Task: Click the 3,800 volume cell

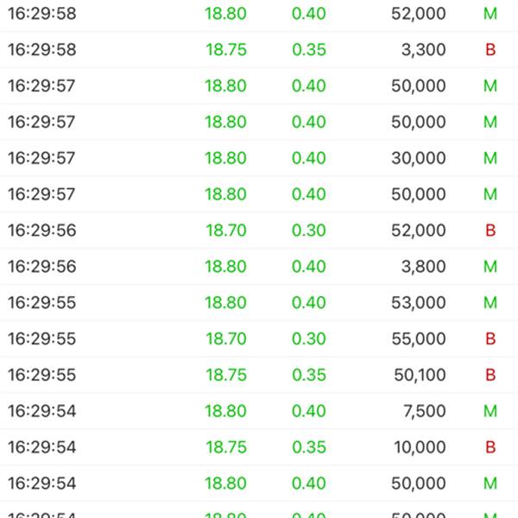Action: 424,266
